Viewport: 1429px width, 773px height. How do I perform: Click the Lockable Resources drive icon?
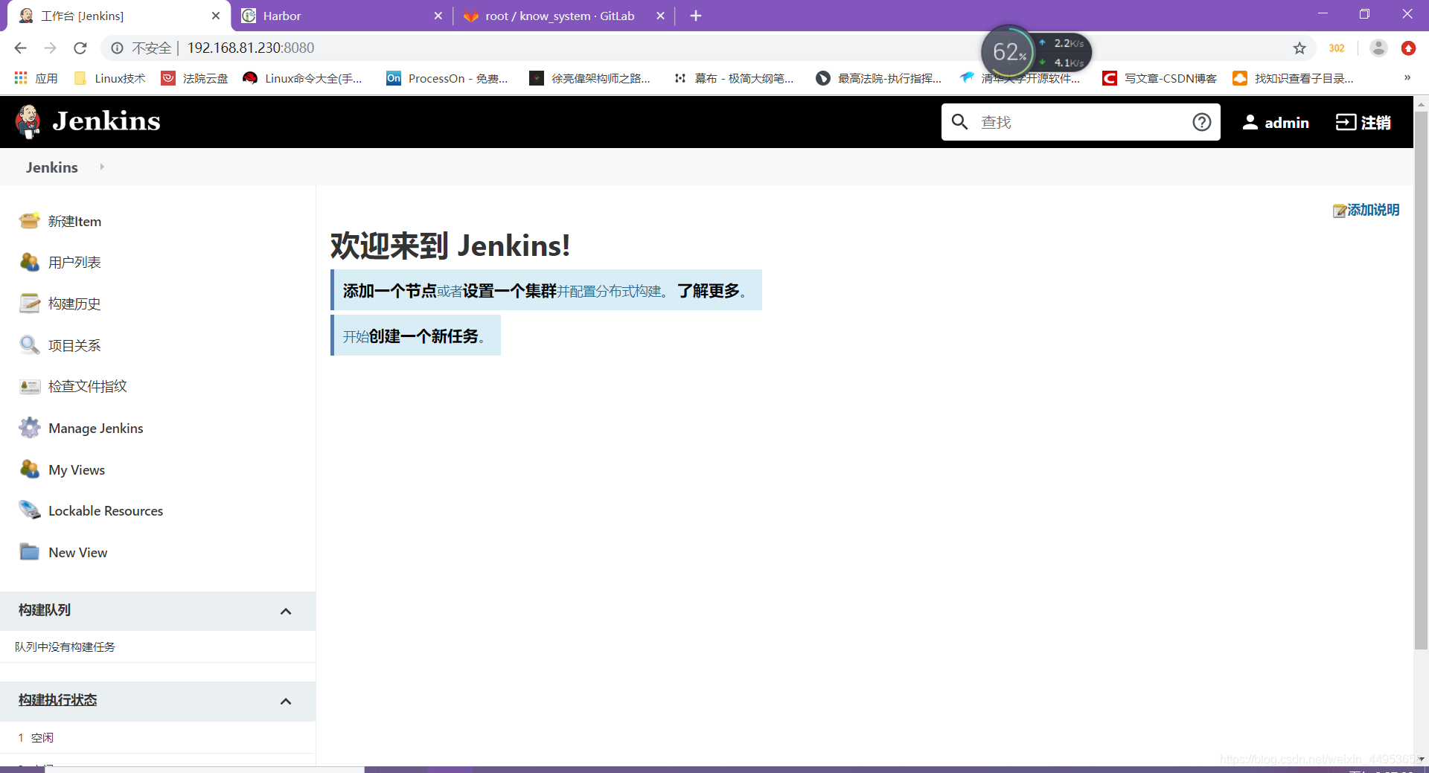(x=30, y=510)
